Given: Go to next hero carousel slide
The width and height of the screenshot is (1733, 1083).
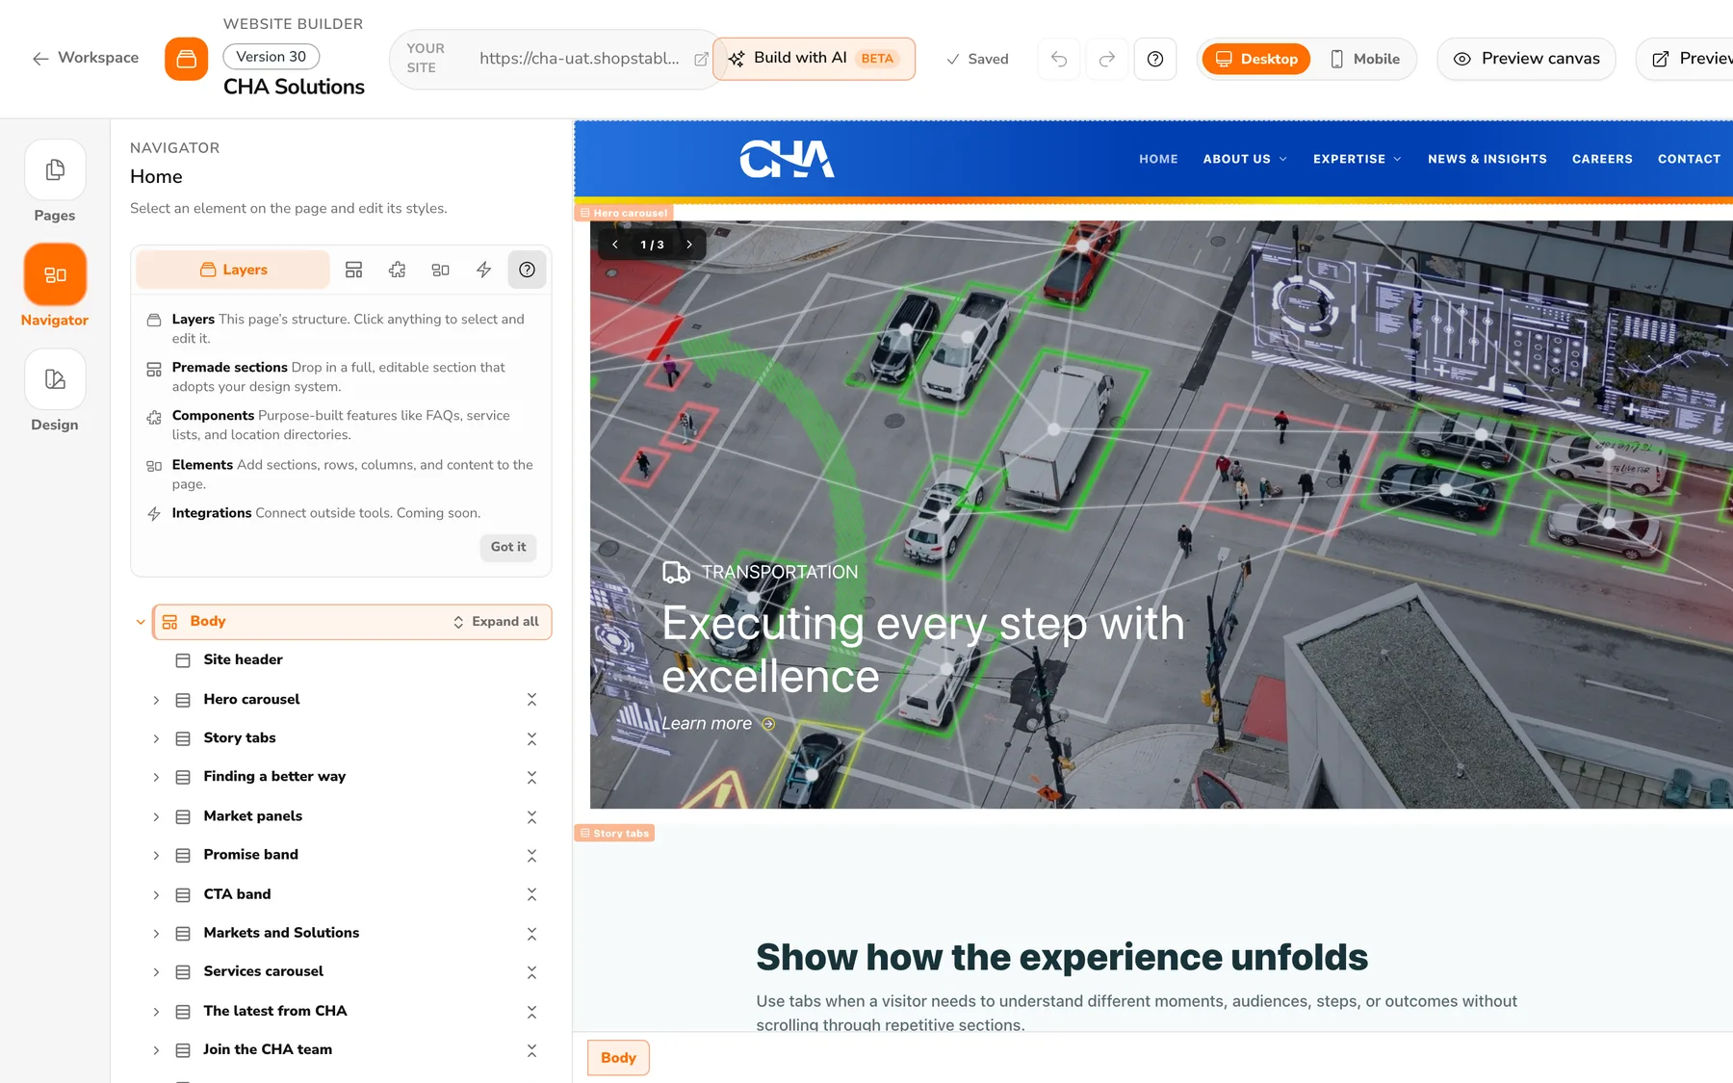Looking at the screenshot, I should pyautogui.click(x=689, y=245).
